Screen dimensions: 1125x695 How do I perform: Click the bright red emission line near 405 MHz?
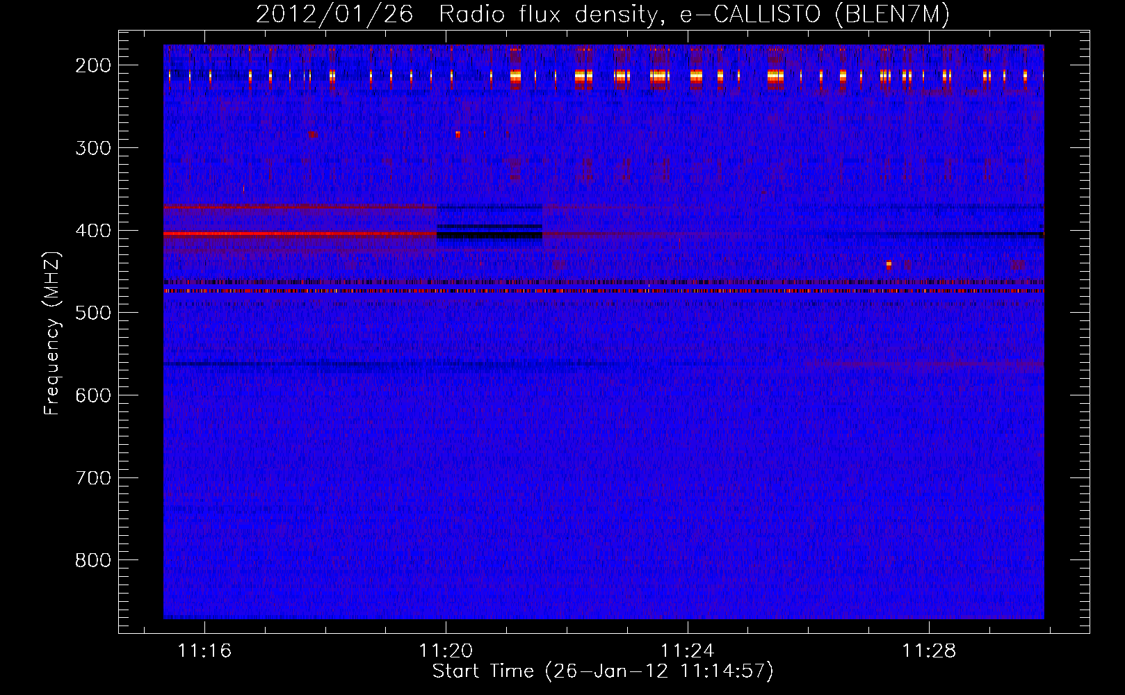[x=300, y=234]
